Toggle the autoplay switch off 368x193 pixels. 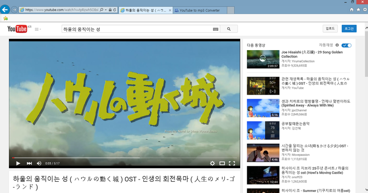click(x=347, y=45)
